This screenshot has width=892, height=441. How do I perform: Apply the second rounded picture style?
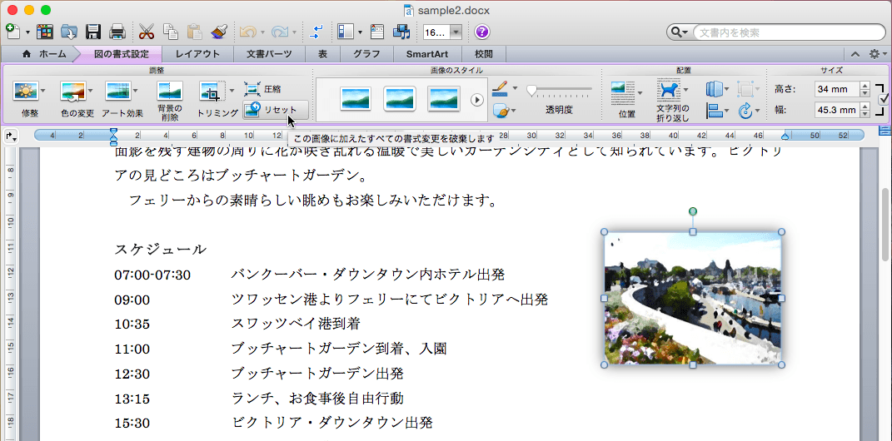point(399,99)
